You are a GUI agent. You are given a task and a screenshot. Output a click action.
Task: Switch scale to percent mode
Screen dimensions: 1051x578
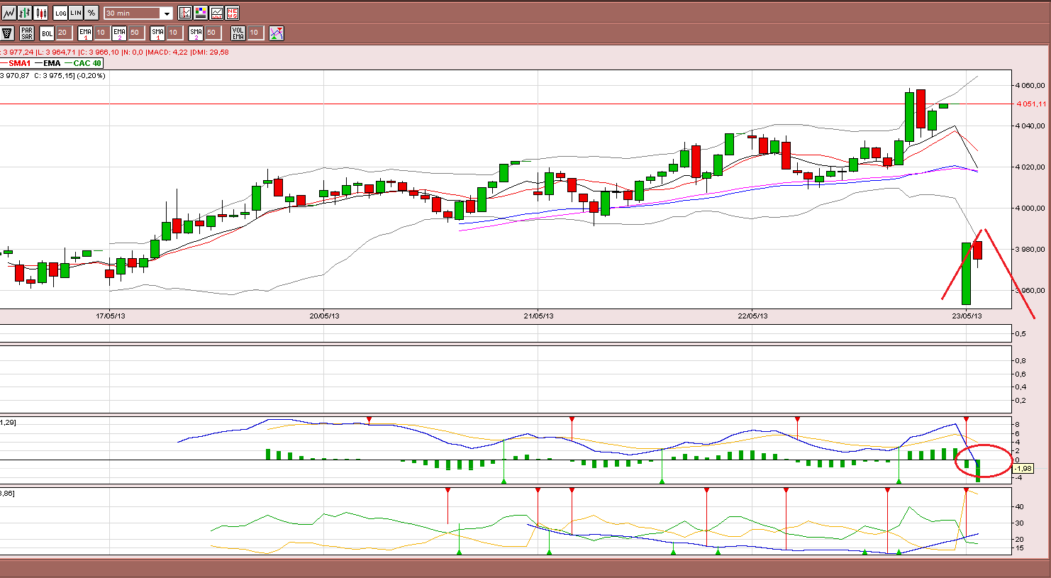pyautogui.click(x=91, y=13)
